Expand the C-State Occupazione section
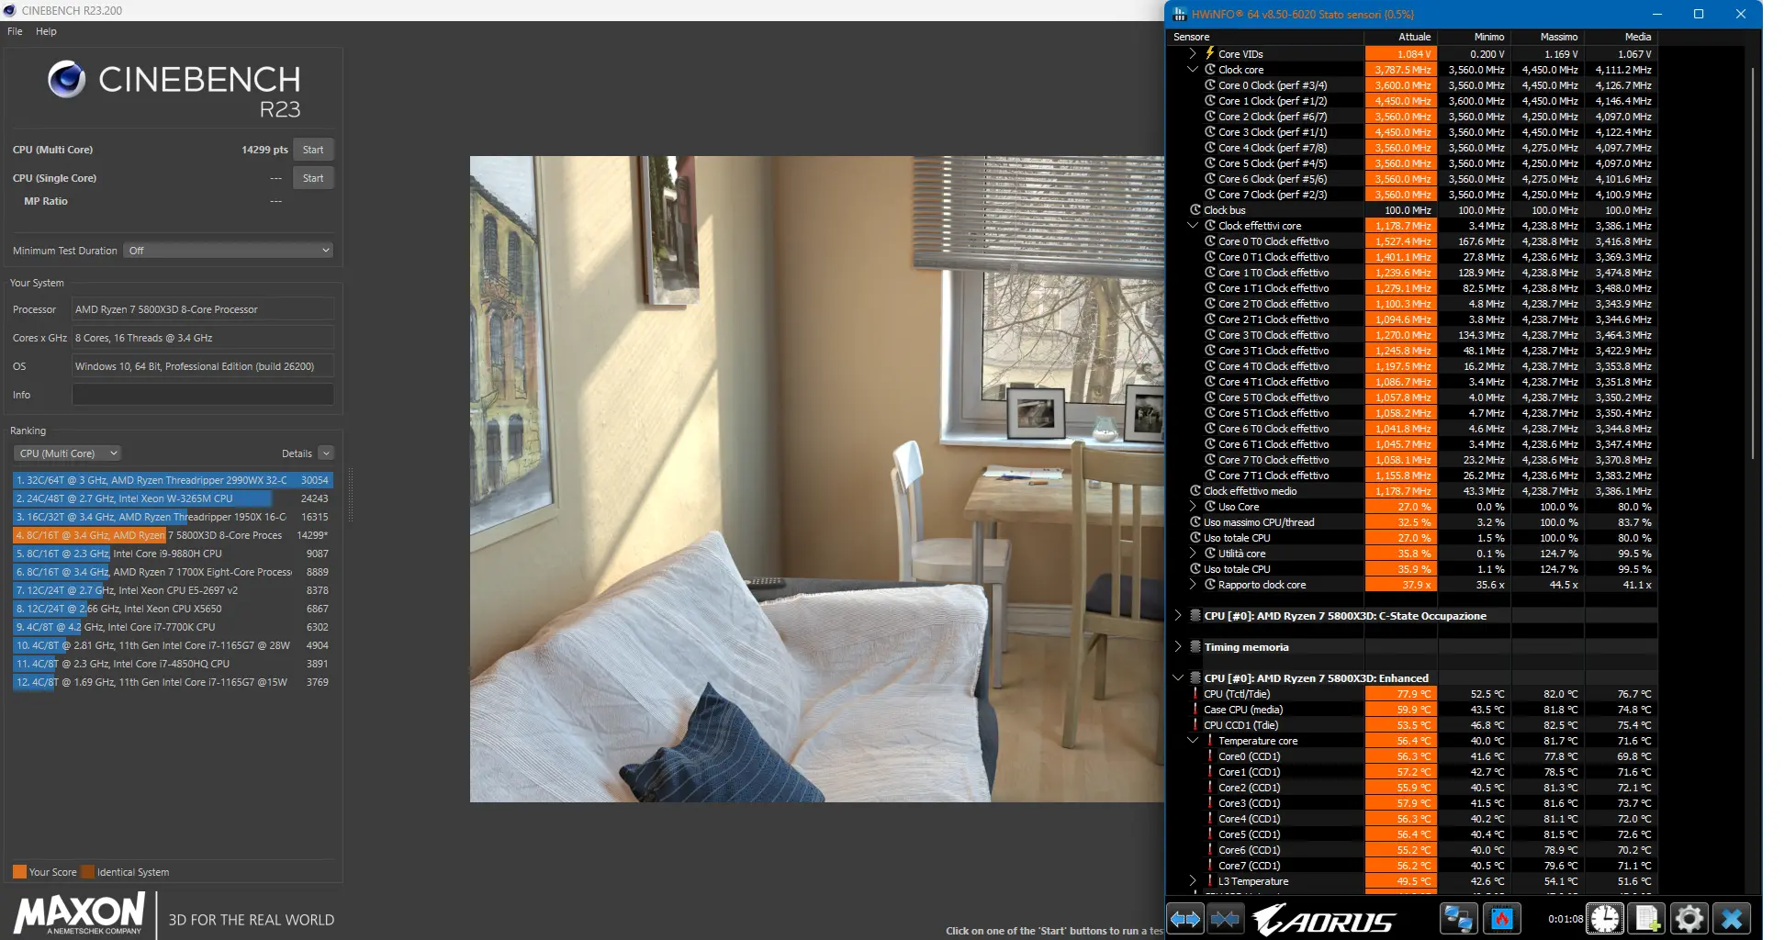 (1178, 615)
